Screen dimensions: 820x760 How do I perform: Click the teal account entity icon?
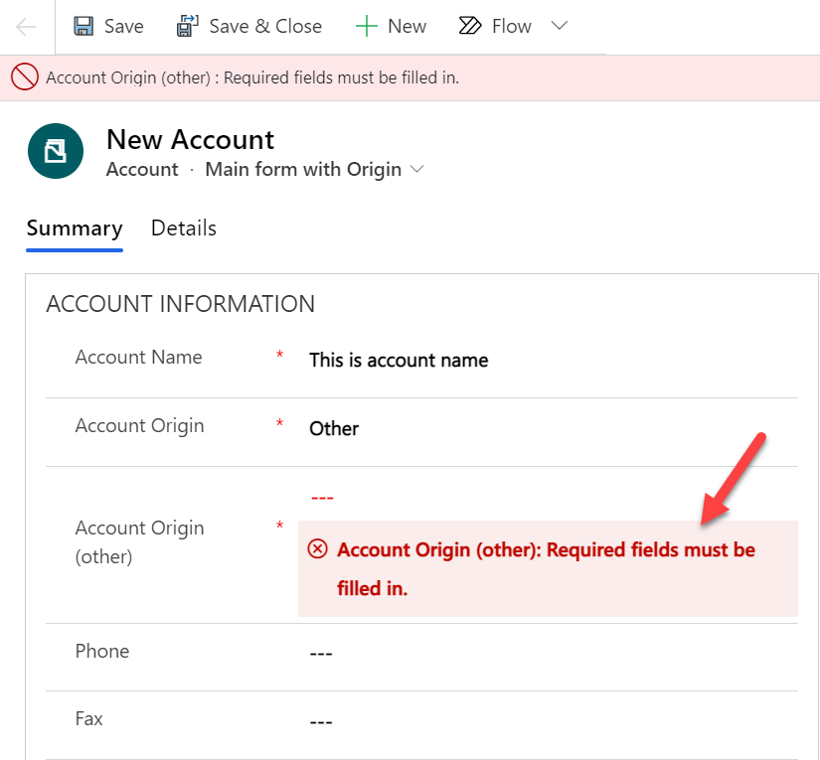pos(56,151)
